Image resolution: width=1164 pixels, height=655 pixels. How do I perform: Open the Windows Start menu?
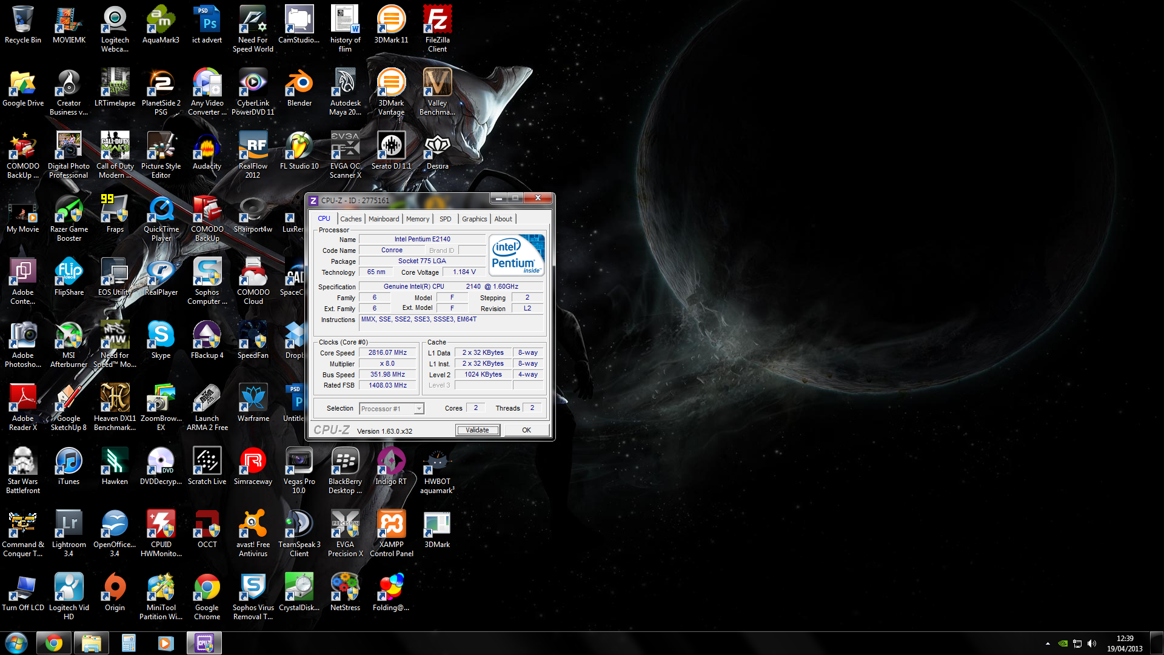pyautogui.click(x=16, y=643)
